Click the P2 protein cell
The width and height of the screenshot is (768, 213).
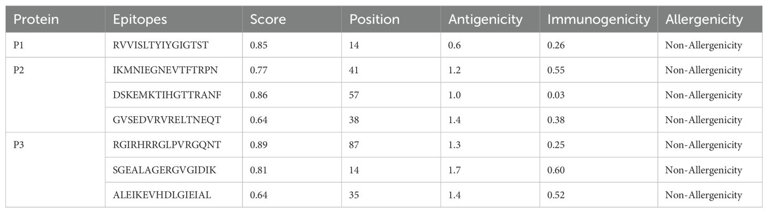[19, 70]
